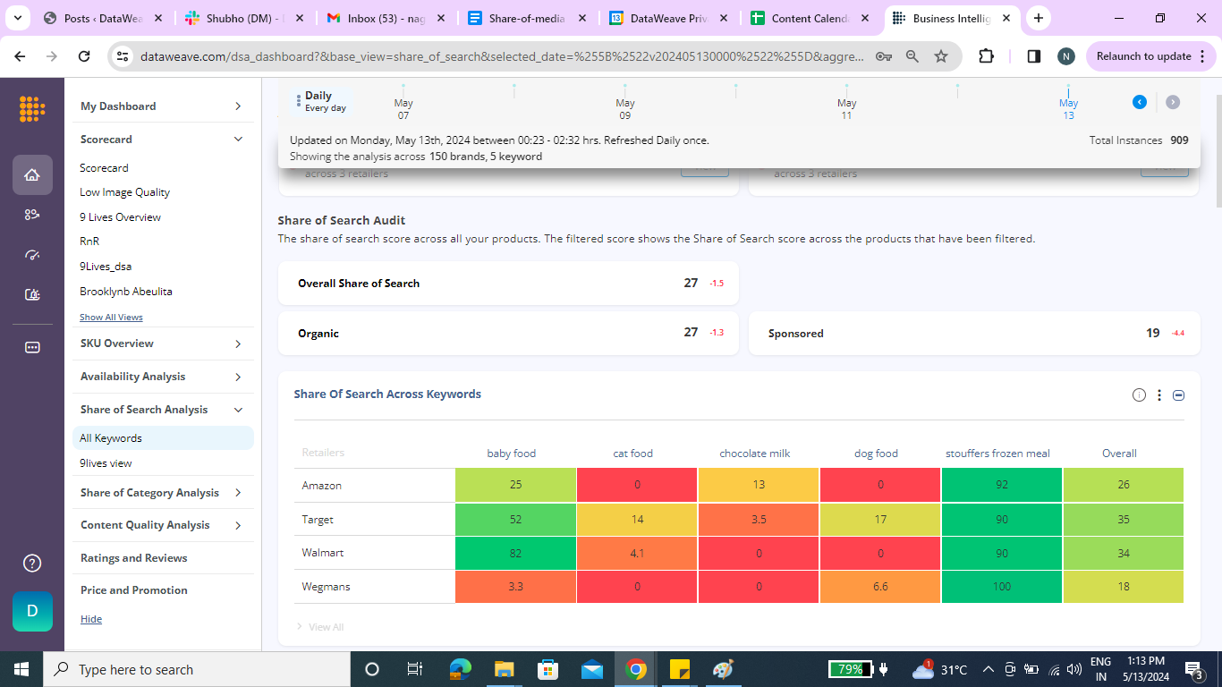Click Show All Views link
1222x687 pixels.
tap(111, 318)
